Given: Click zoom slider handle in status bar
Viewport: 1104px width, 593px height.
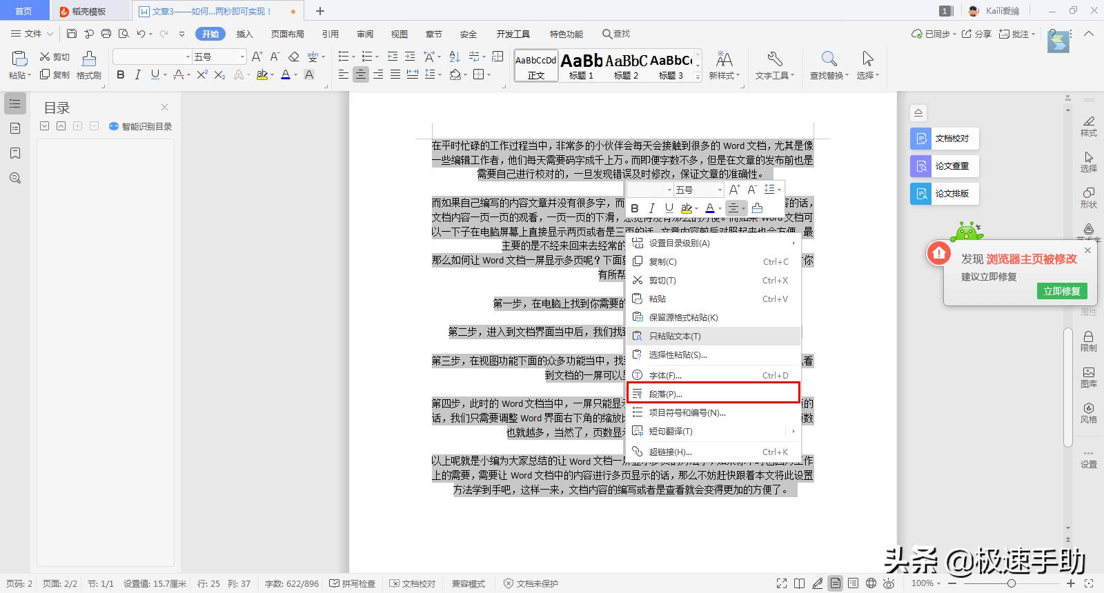Looking at the screenshot, I should point(1012,583).
